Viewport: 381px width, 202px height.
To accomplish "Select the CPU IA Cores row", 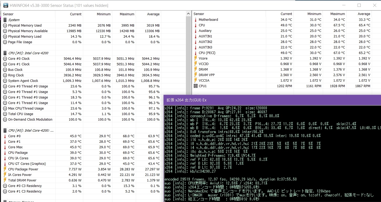I will (81, 158).
